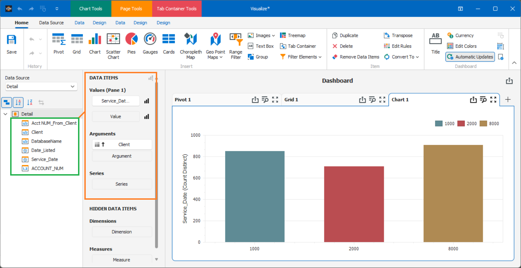Maximize Chart 1 to full screen

point(494,100)
